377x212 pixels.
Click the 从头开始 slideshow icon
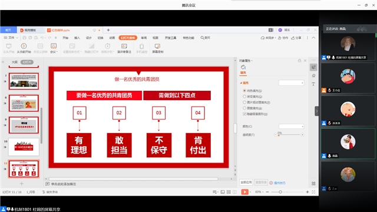9,46
